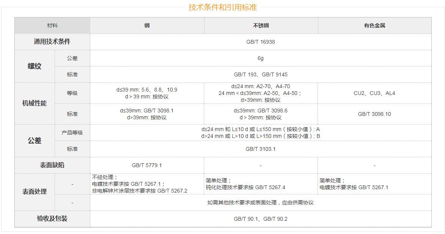This screenshot has height=234, width=445.
Task: Click the 材料 header cell
Action: click(x=52, y=25)
